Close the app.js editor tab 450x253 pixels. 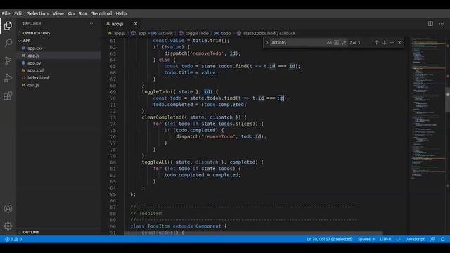pos(136,24)
